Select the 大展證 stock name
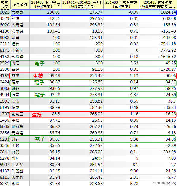Image resolution: width=177 pixels, height=186 pixels. click(x=17, y=25)
